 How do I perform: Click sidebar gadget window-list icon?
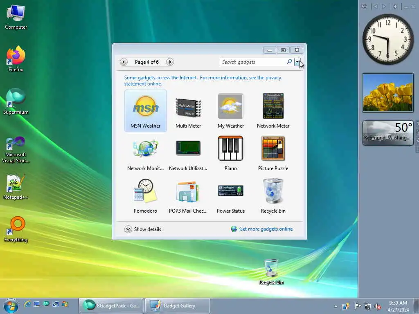pos(364,7)
